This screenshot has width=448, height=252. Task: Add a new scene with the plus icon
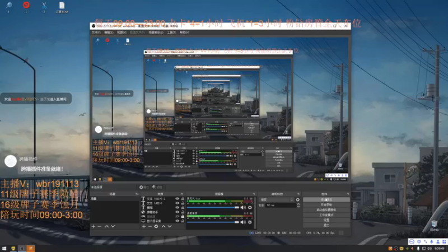click(93, 226)
